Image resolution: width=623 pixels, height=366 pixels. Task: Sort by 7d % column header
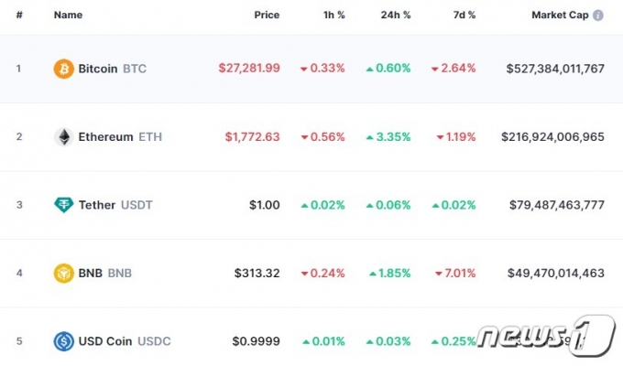point(465,15)
